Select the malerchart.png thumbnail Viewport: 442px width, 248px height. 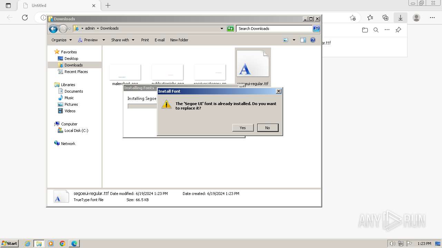[125, 72]
